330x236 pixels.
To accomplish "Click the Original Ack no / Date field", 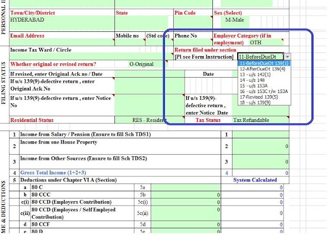I will click(x=150, y=74).
